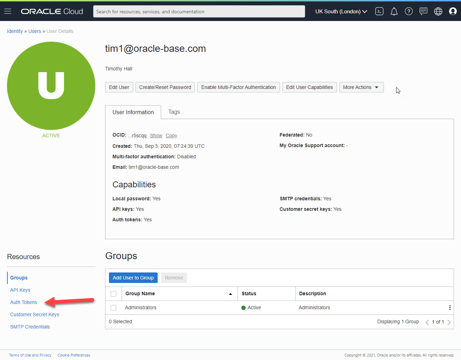The width and height of the screenshot is (461, 360).
Task: Open Terms of Use and Privacy
Action: tap(30, 355)
